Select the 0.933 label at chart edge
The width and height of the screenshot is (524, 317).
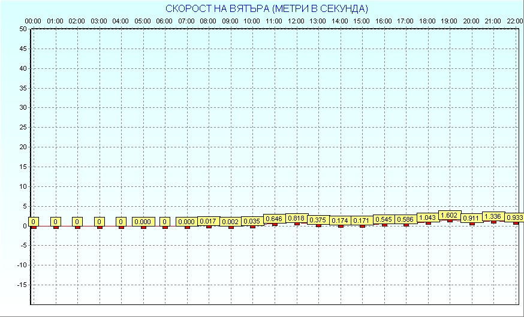(514, 218)
